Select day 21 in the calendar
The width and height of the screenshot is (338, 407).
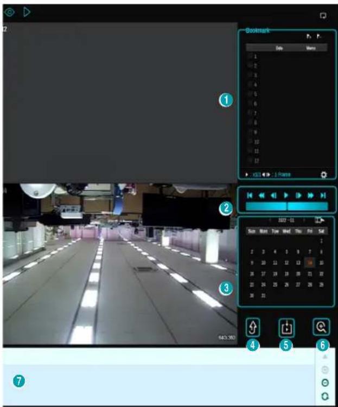pos(310,274)
